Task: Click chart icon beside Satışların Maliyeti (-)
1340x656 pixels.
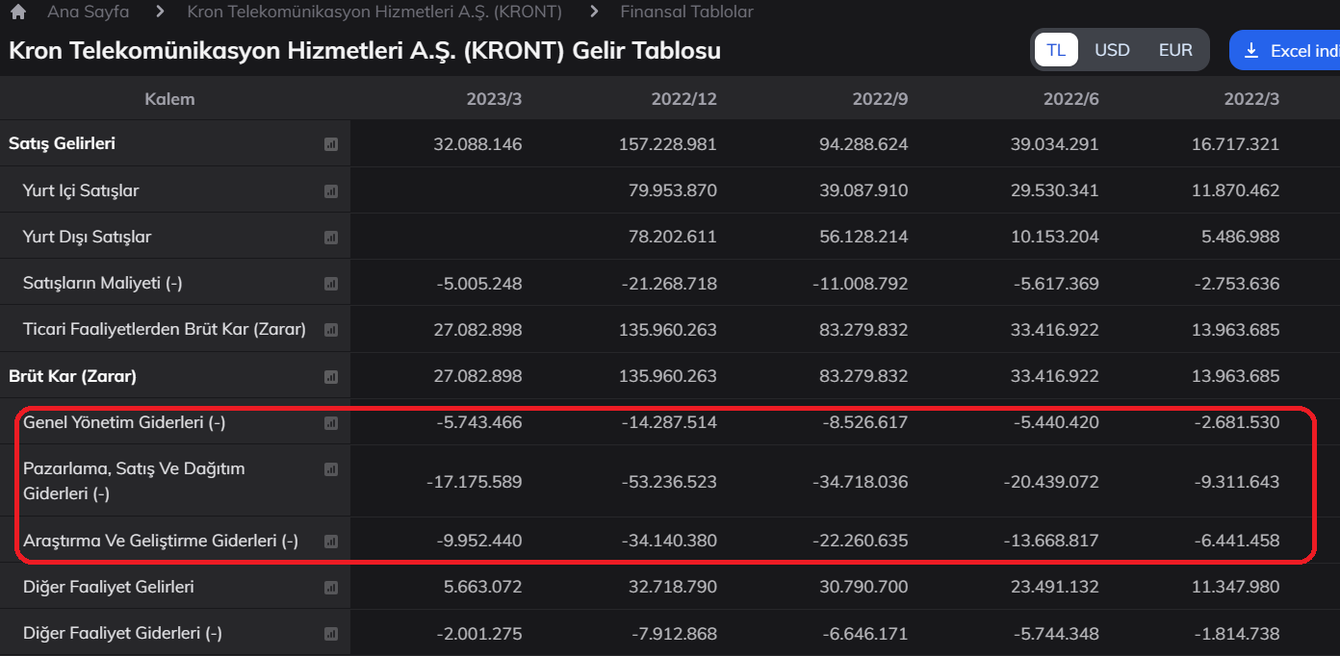Action: [x=331, y=284]
